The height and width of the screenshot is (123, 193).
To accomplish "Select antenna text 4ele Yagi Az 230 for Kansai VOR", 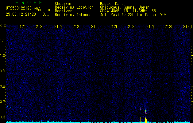I will 133,15.
